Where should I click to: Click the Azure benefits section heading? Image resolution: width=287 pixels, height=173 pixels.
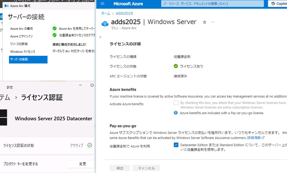point(123,89)
